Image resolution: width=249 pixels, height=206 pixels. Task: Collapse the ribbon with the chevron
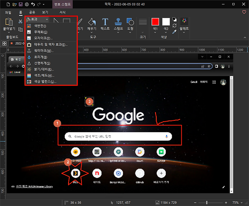(x=245, y=37)
